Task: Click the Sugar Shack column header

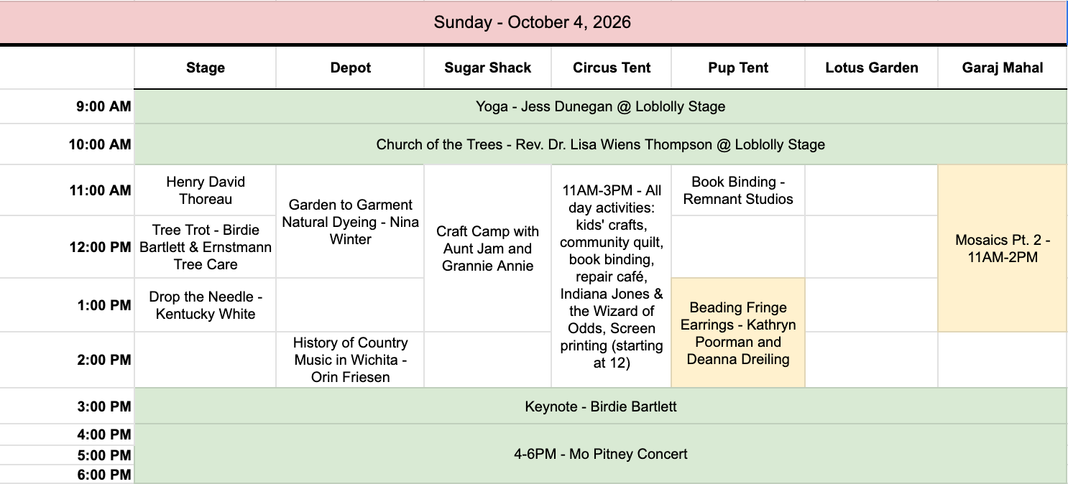Action: click(488, 68)
